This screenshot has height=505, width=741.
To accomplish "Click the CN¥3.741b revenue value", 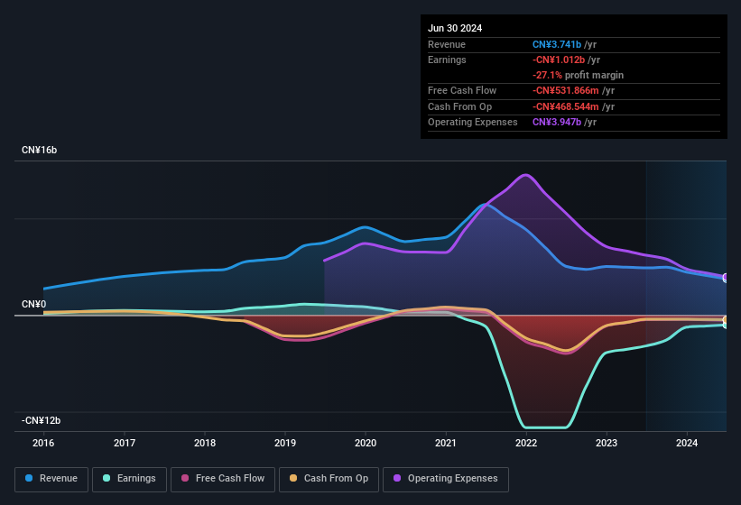I will tap(557, 44).
